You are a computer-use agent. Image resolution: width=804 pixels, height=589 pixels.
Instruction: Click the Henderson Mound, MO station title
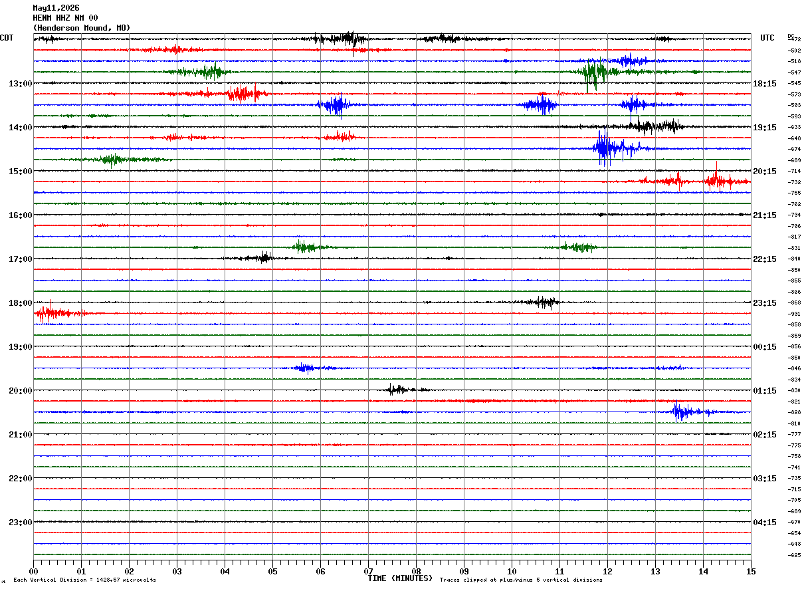click(x=82, y=28)
